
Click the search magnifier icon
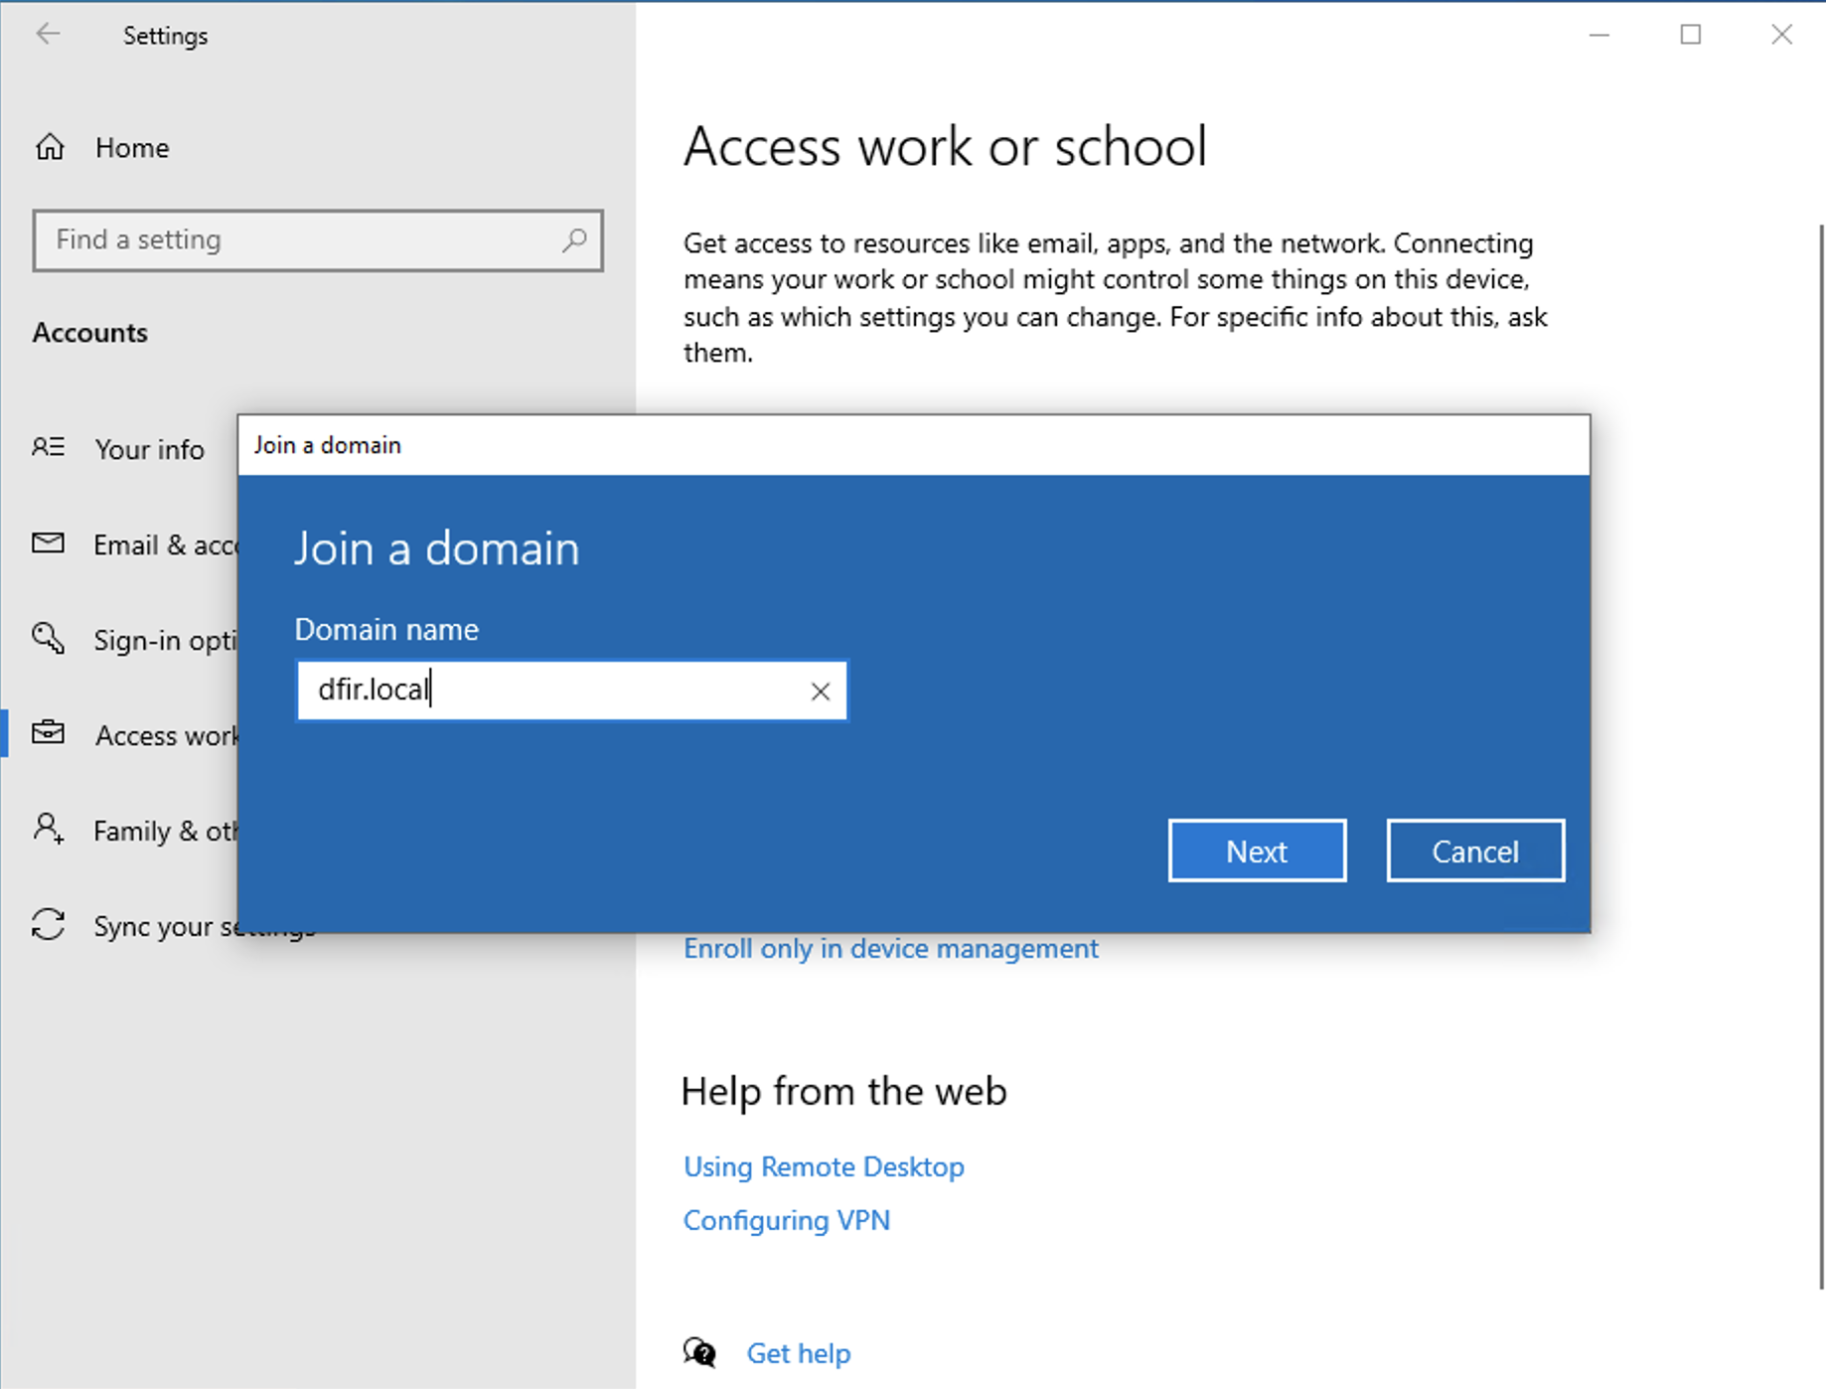(x=574, y=240)
